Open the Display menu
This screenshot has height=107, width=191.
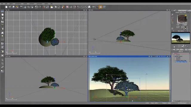click(46, 4)
